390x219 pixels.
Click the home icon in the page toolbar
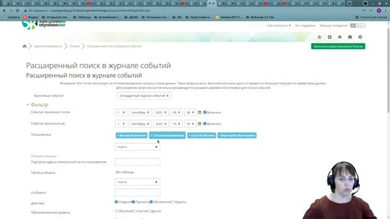click(x=340, y=37)
